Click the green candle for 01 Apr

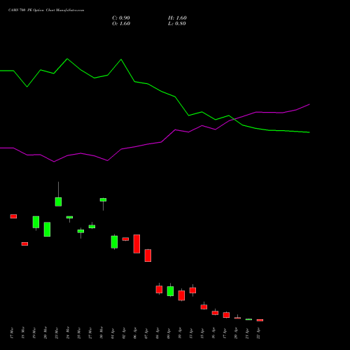point(114,242)
